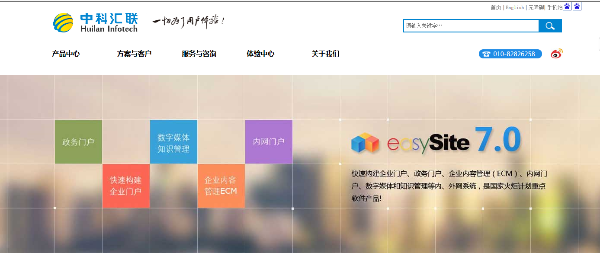Select the green 政务门户 tile

click(x=78, y=142)
